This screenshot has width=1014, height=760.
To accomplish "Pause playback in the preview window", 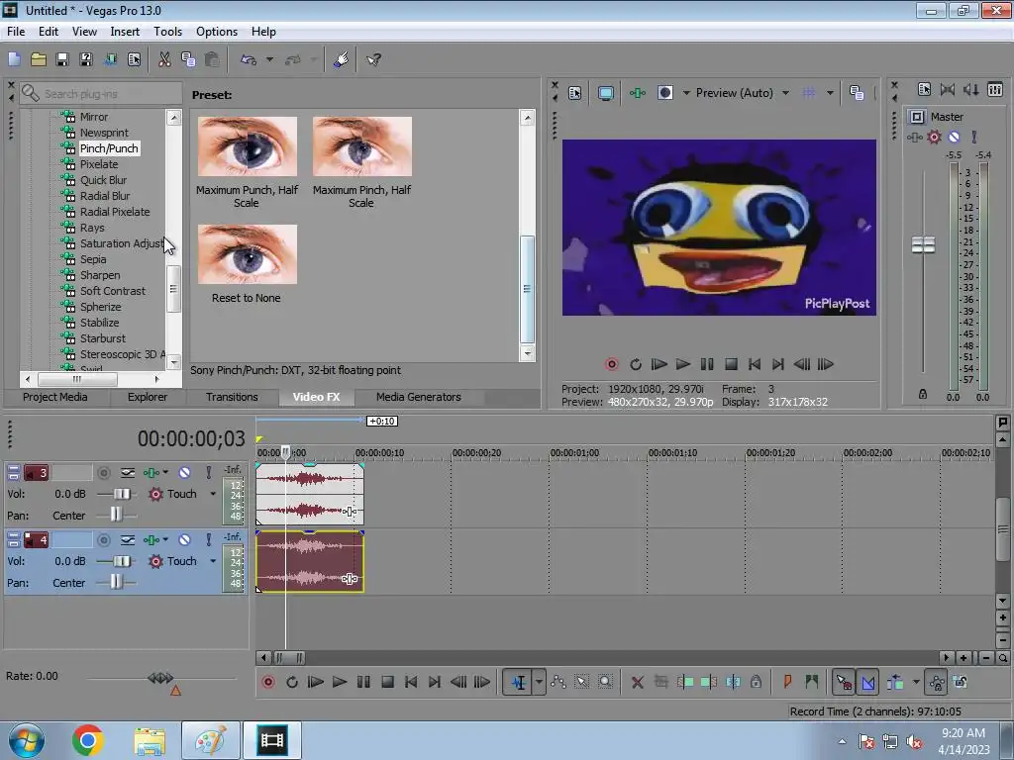I will pos(707,364).
